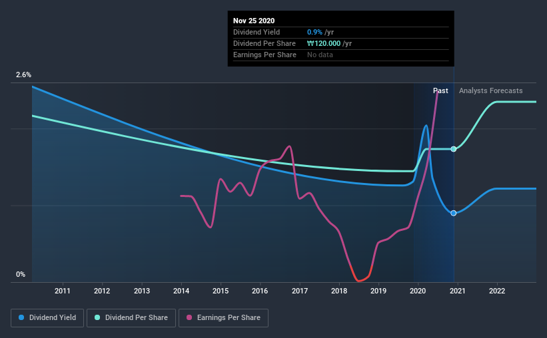
Task: Toggle the Dividend Per Share legend button
Action: [x=131, y=318]
